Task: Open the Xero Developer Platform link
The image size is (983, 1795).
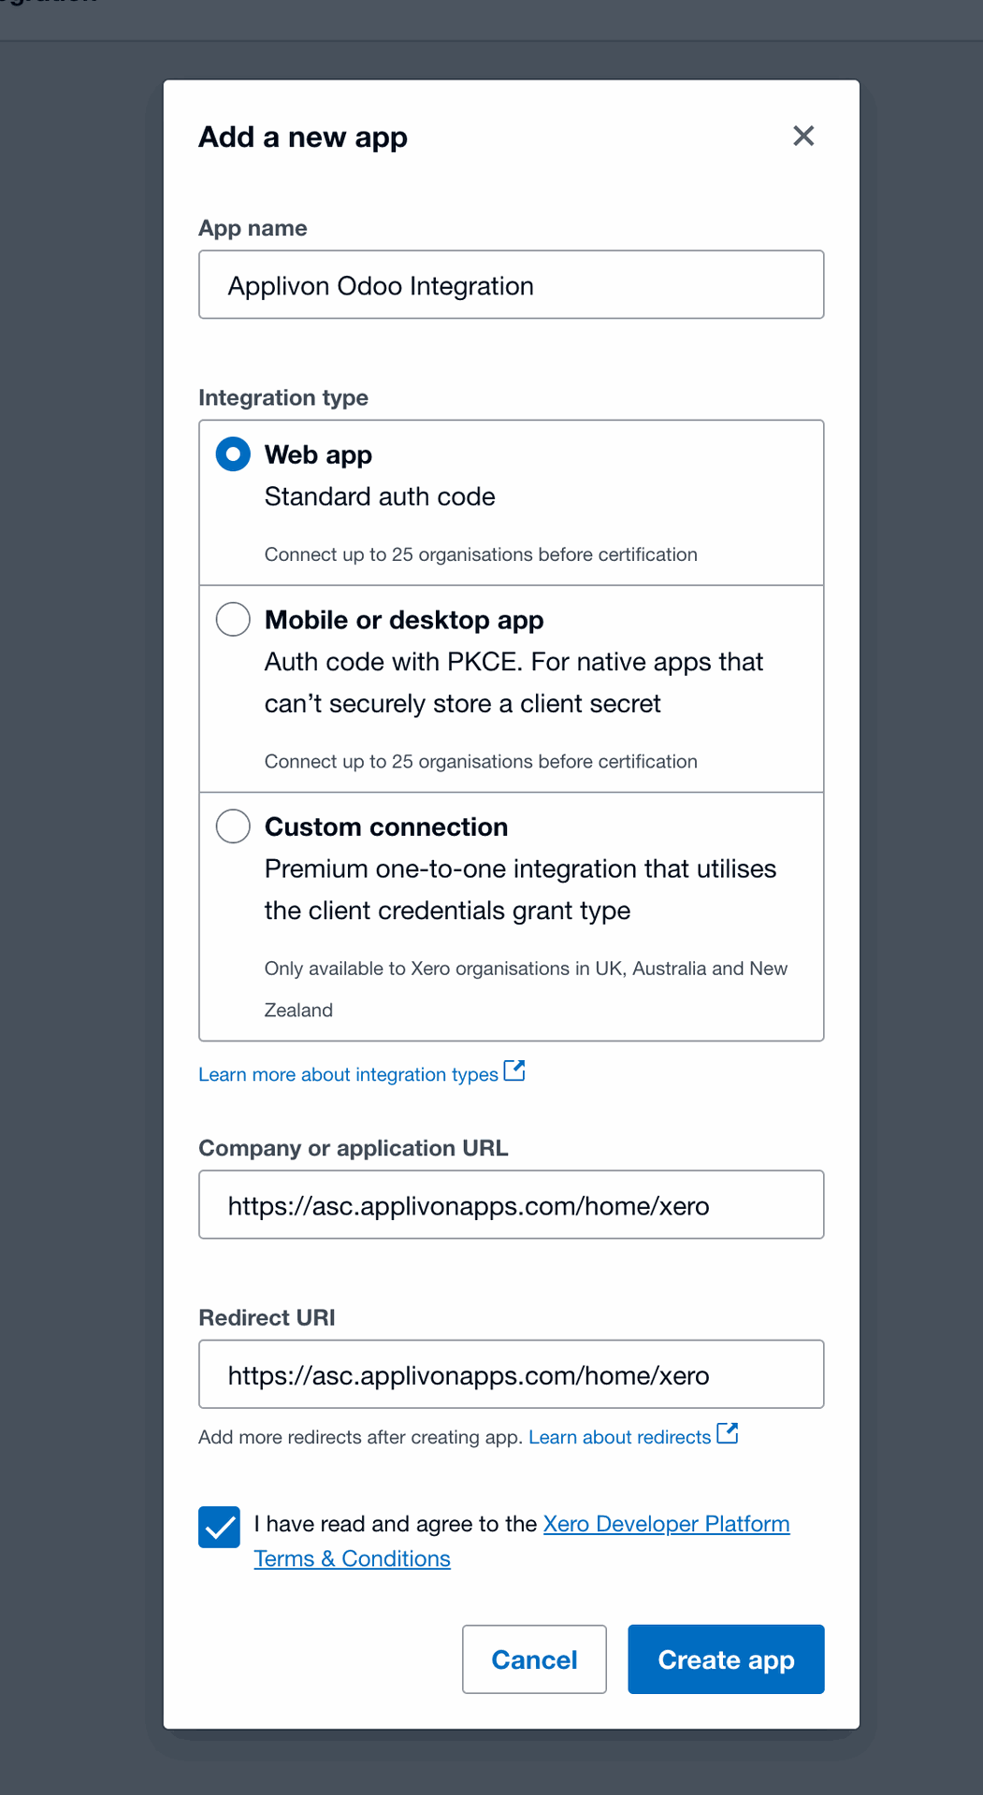Action: tap(666, 1524)
